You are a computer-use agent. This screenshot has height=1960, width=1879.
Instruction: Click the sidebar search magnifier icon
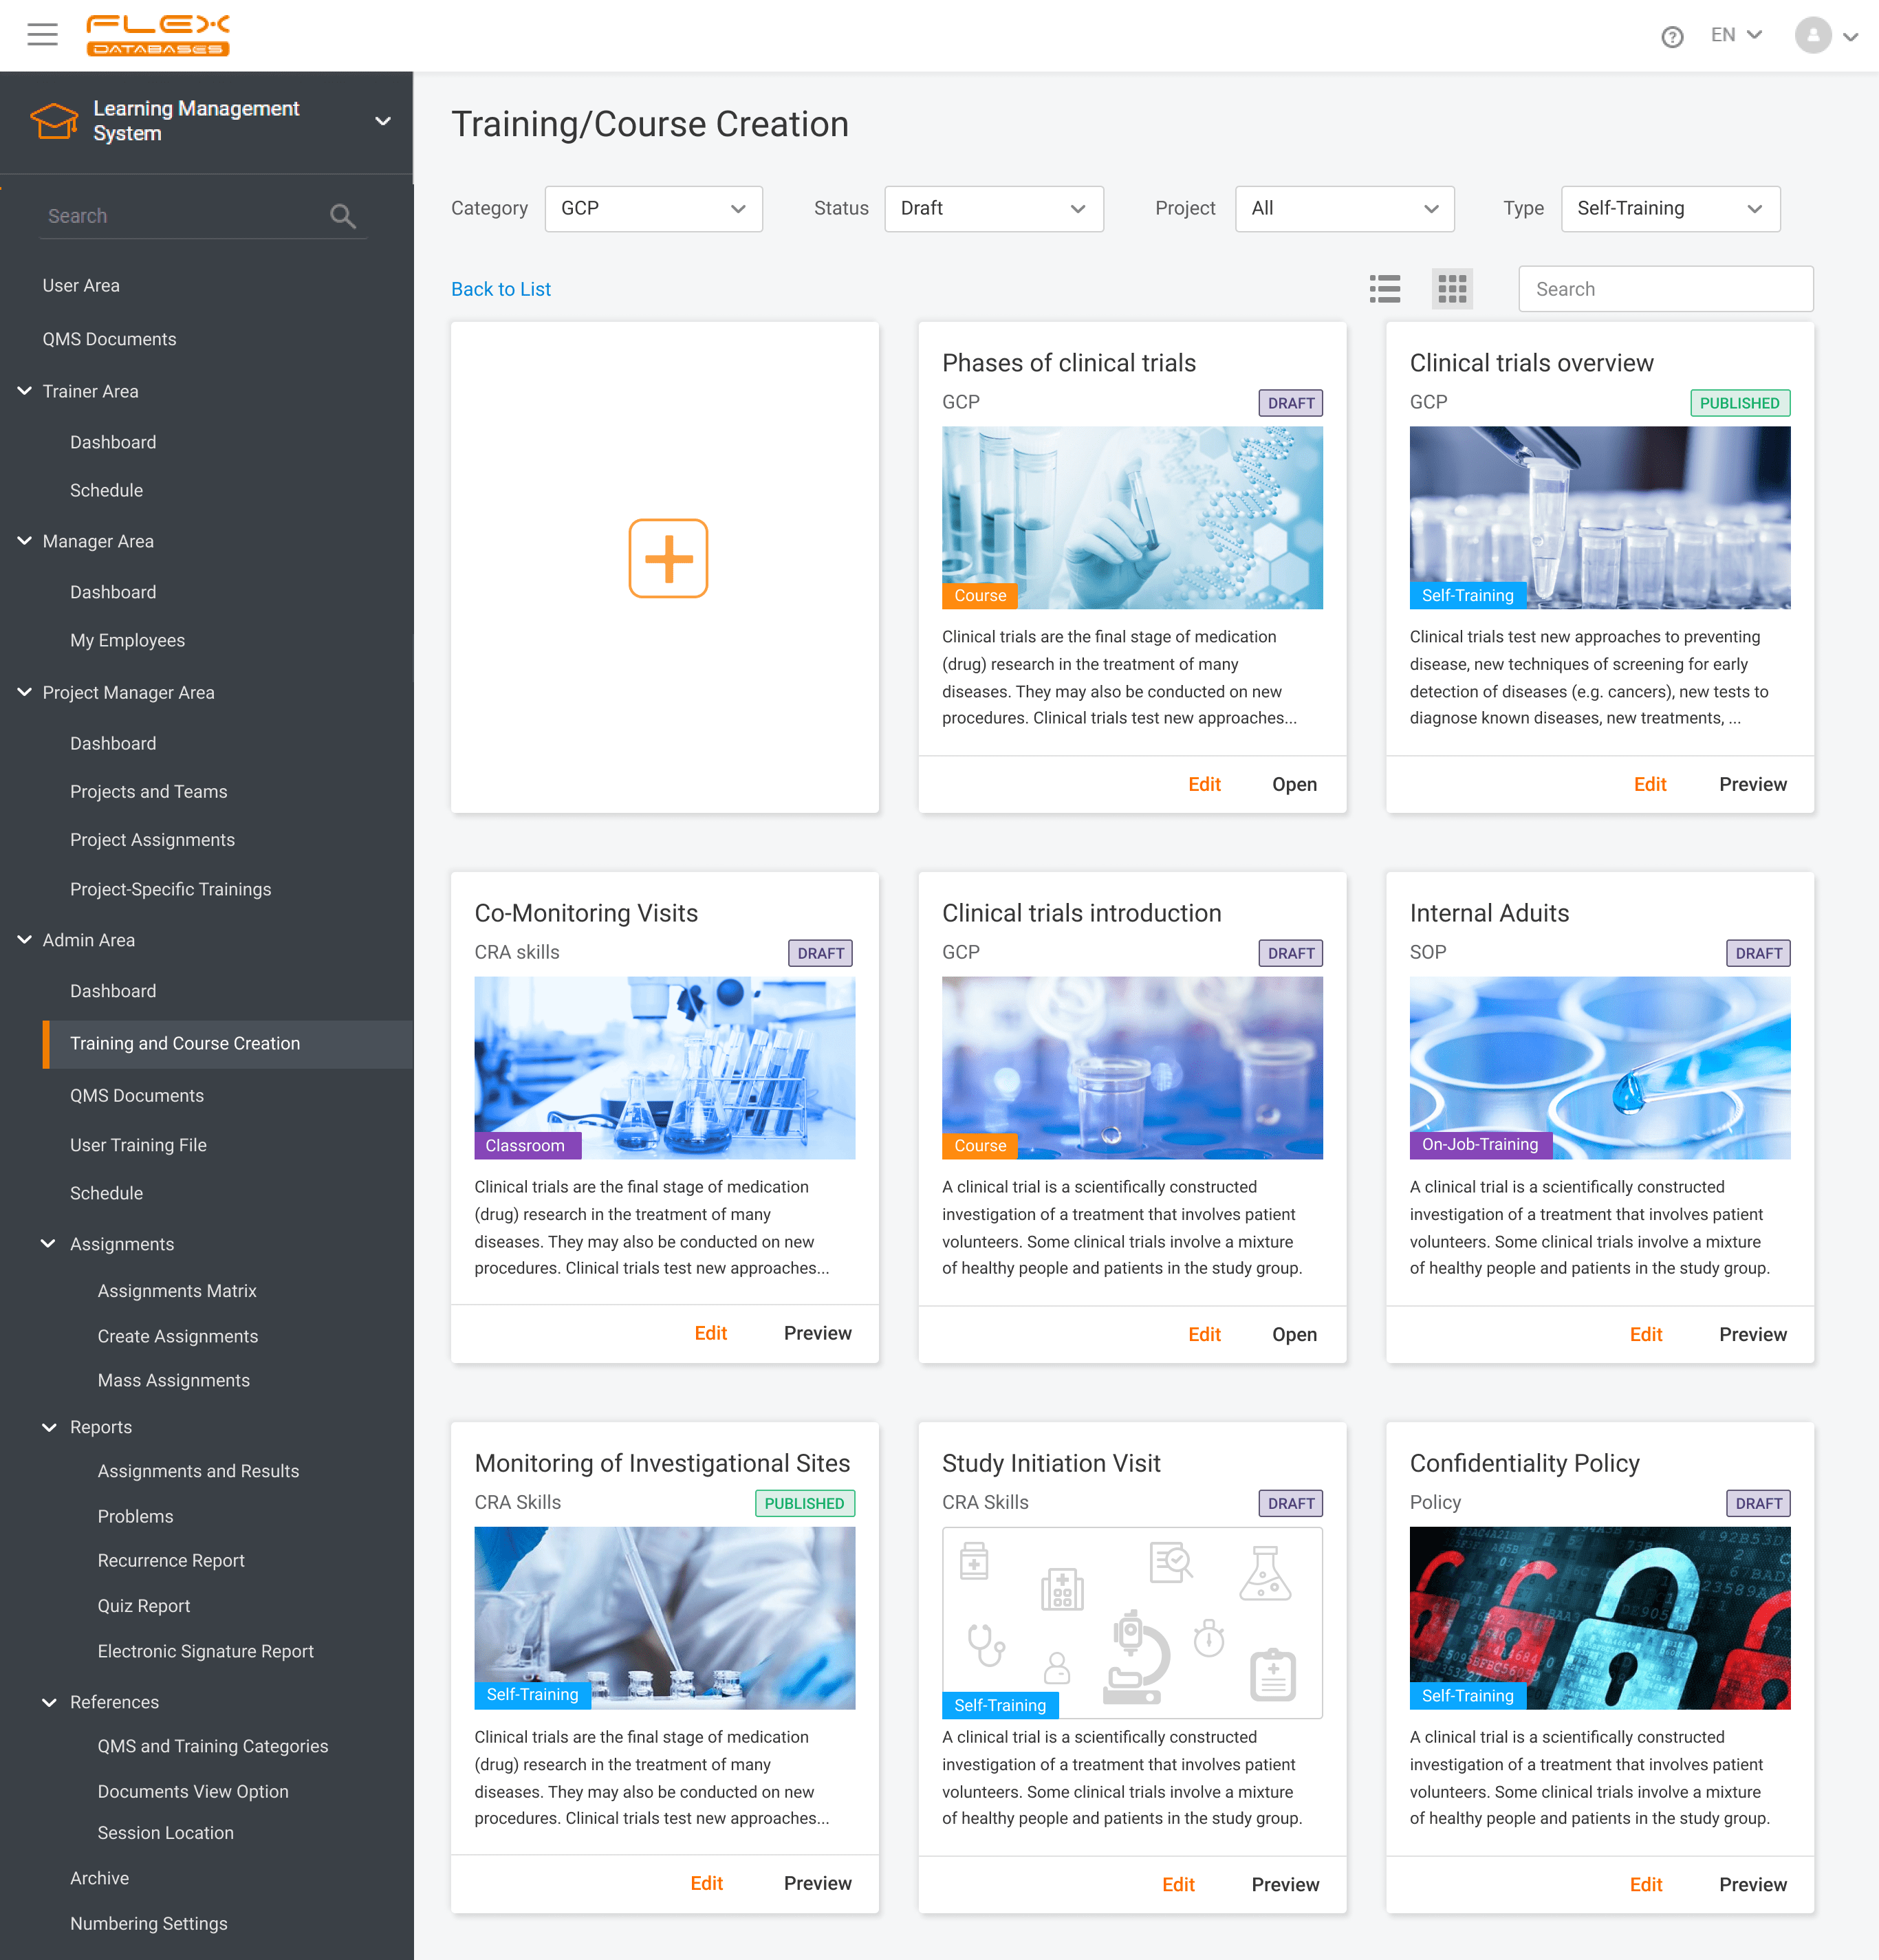(343, 216)
